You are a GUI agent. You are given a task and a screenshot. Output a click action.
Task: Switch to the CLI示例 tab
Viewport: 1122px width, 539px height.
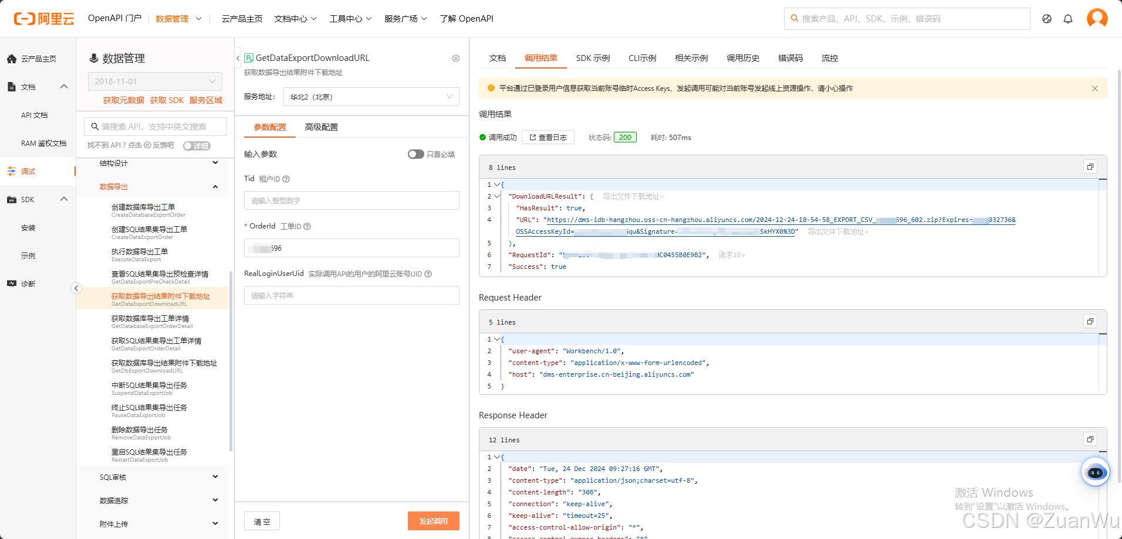pyautogui.click(x=642, y=58)
